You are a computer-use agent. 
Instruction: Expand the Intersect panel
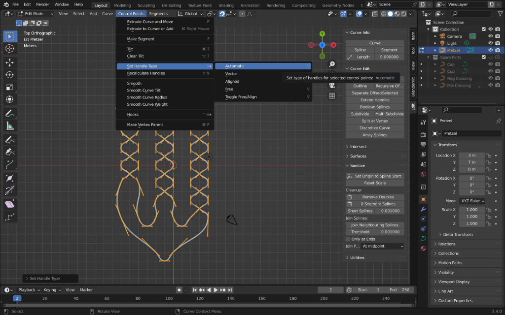point(358,147)
